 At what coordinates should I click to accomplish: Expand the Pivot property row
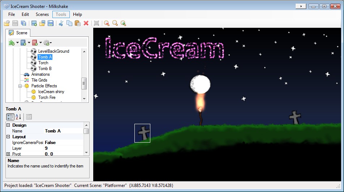pyautogui.click(x=8, y=154)
